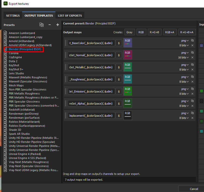The height and width of the screenshot is (192, 204).
Task: Duplicate the BaseColor output map
Action: coord(192,41)
